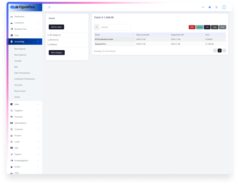Select the Electronics folder category

pyautogui.click(x=54, y=40)
